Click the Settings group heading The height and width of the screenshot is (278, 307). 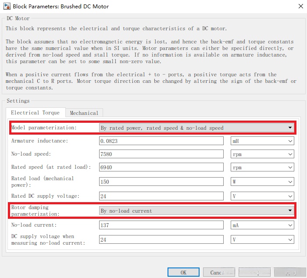click(x=18, y=101)
